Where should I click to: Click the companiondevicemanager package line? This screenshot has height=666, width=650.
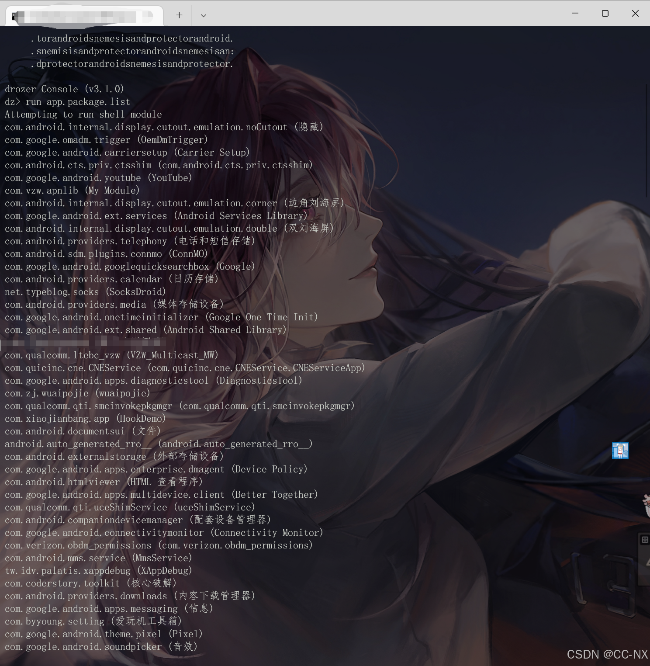pyautogui.click(x=138, y=520)
